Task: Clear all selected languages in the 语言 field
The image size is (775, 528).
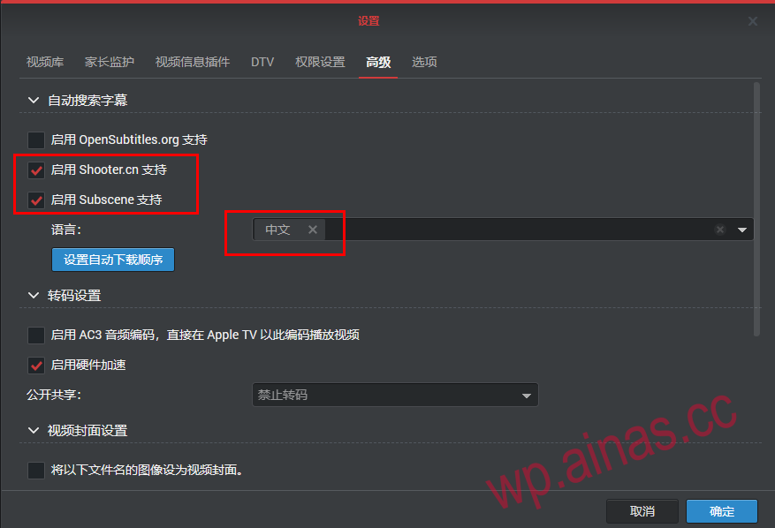Action: 720,230
